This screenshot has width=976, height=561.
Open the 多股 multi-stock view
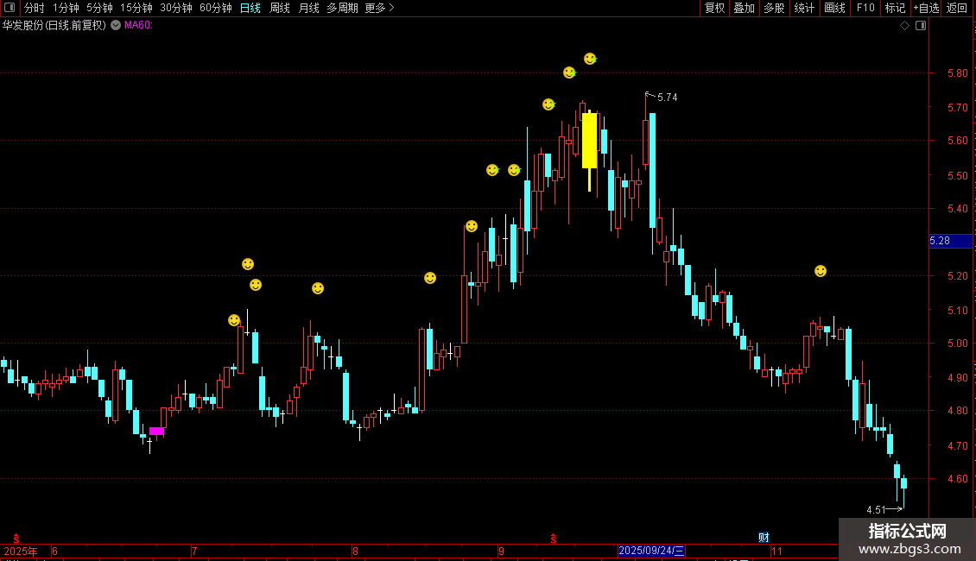pyautogui.click(x=774, y=8)
